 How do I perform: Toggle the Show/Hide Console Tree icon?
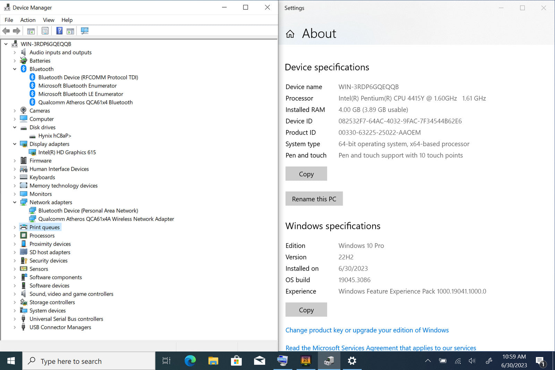point(31,31)
